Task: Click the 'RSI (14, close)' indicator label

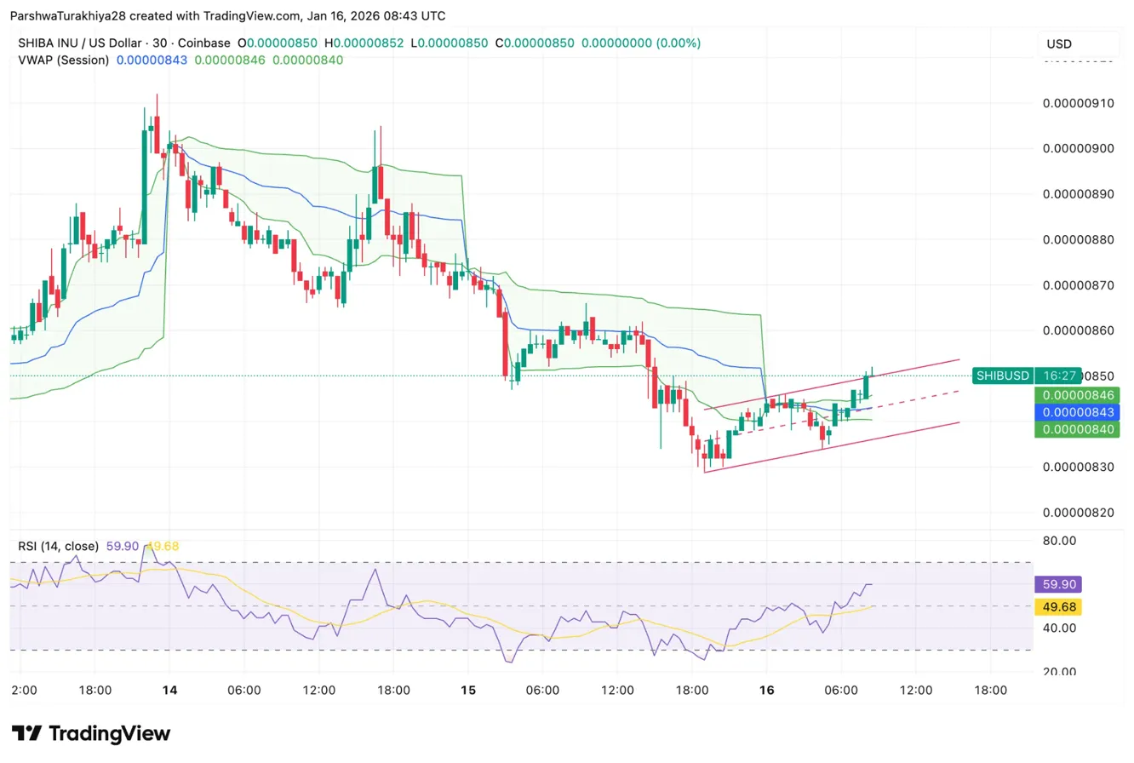Action: click(56, 546)
